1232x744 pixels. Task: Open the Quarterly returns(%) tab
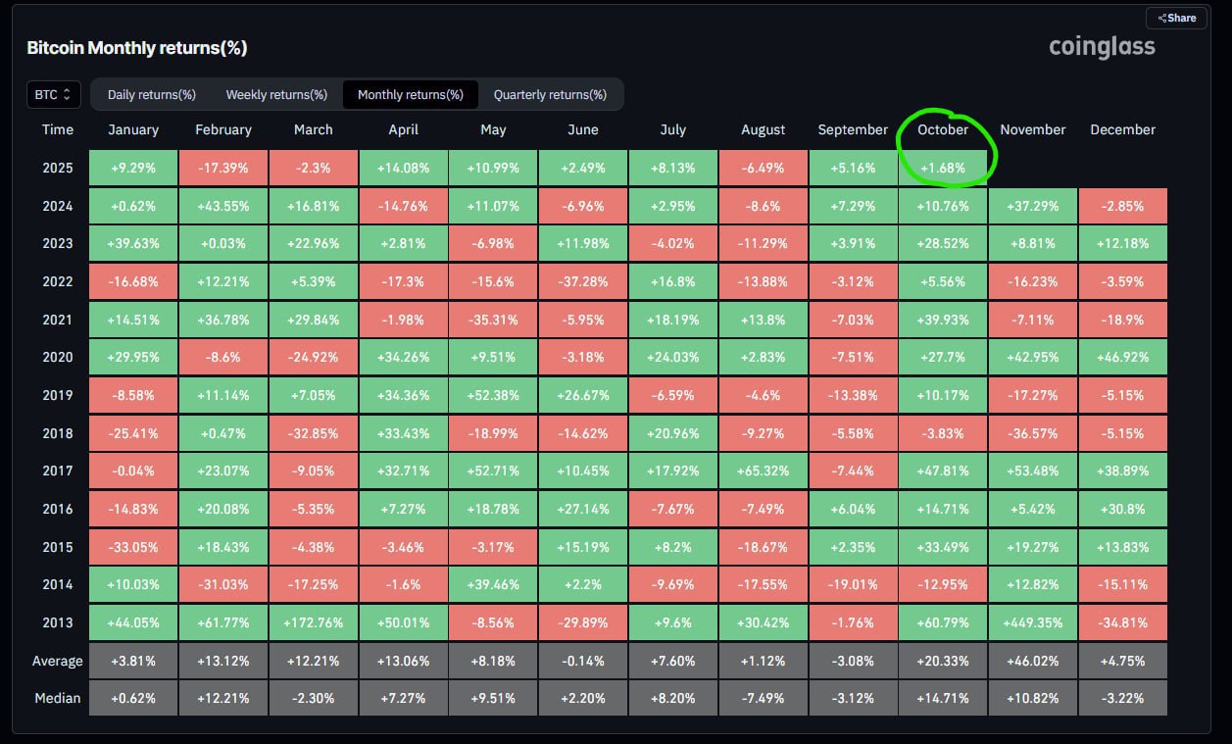pyautogui.click(x=551, y=94)
